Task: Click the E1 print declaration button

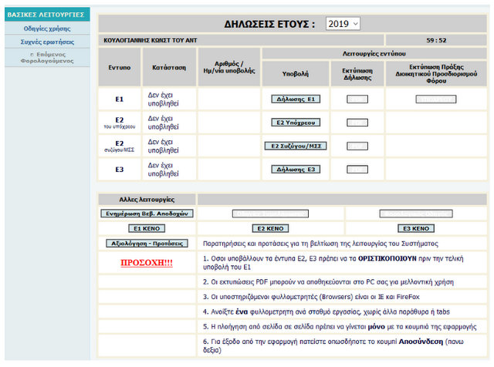Action: click(x=357, y=99)
